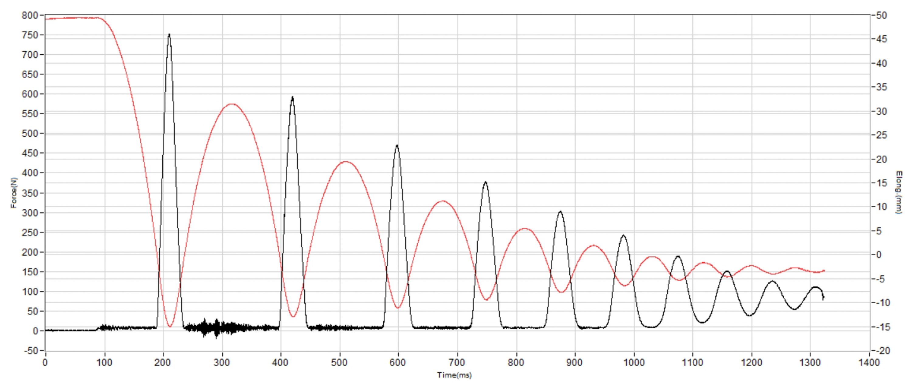The image size is (912, 383).
Task: Click the 700 label on the Time axis
Action: point(457,362)
